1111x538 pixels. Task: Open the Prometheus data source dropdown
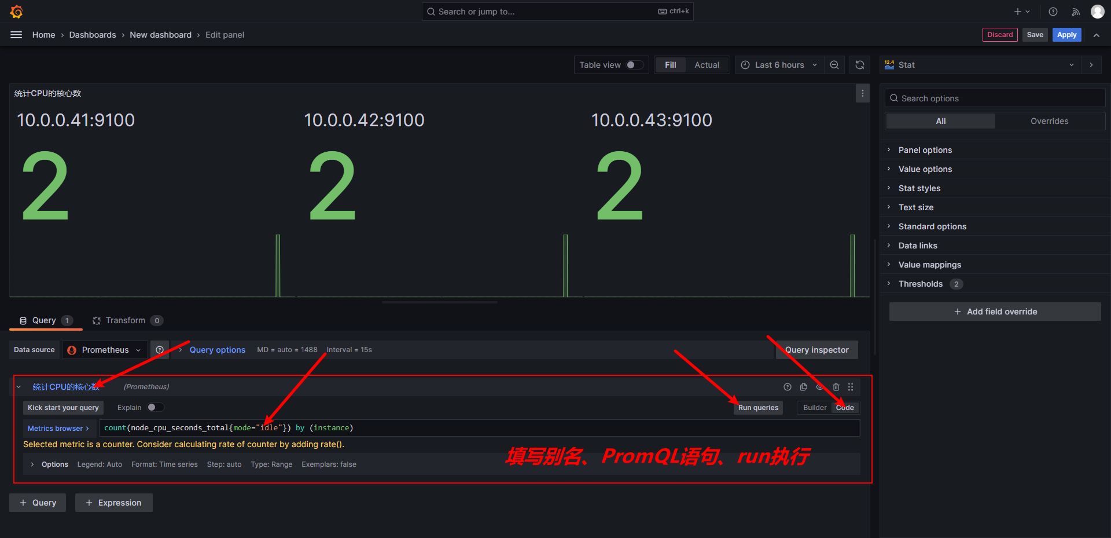(105, 350)
